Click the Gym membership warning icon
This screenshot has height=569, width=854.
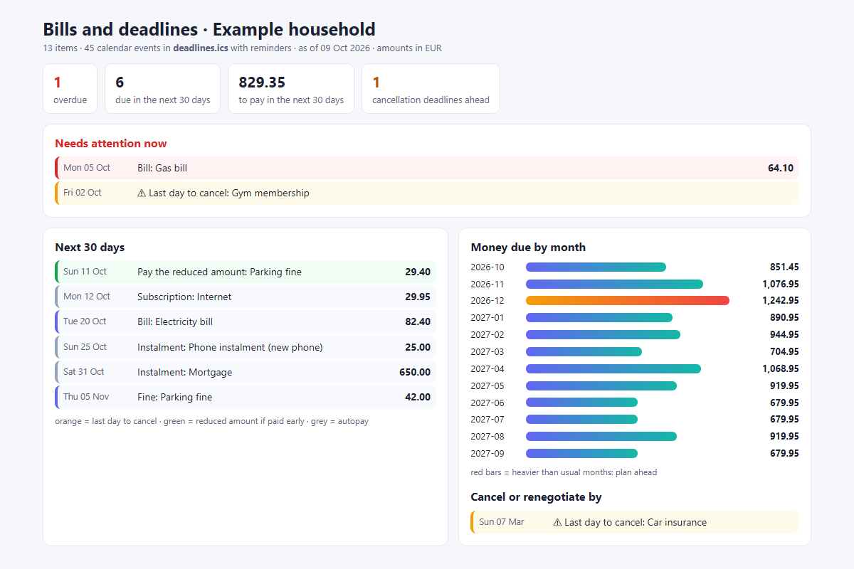pyautogui.click(x=142, y=193)
